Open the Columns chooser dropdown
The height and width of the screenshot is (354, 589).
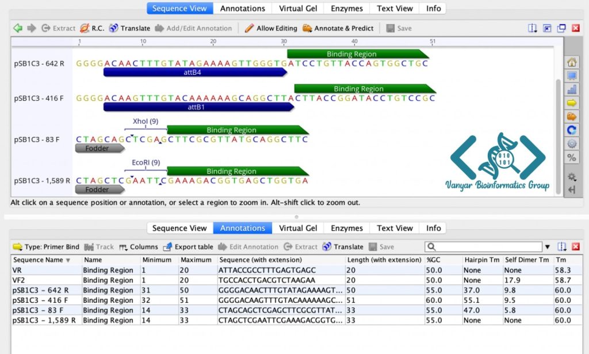click(x=139, y=247)
